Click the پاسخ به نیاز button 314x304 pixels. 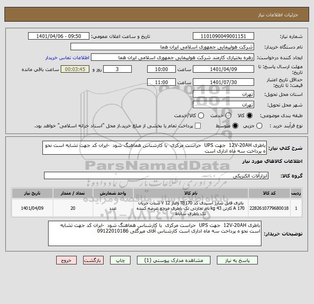tap(237, 260)
